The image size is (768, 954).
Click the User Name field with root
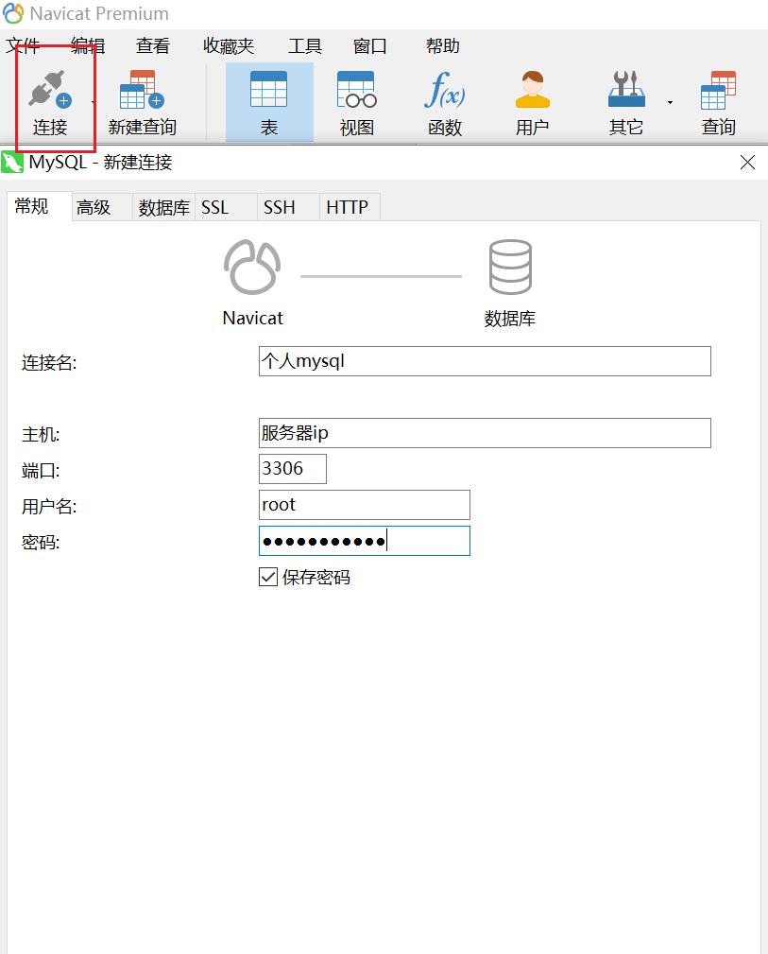365,505
